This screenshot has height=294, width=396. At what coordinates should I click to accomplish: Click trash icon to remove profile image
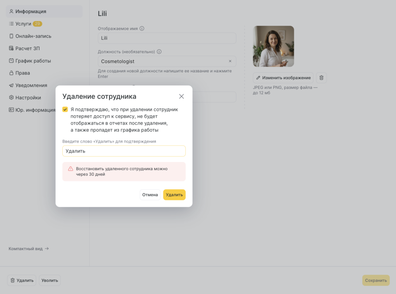(x=321, y=78)
